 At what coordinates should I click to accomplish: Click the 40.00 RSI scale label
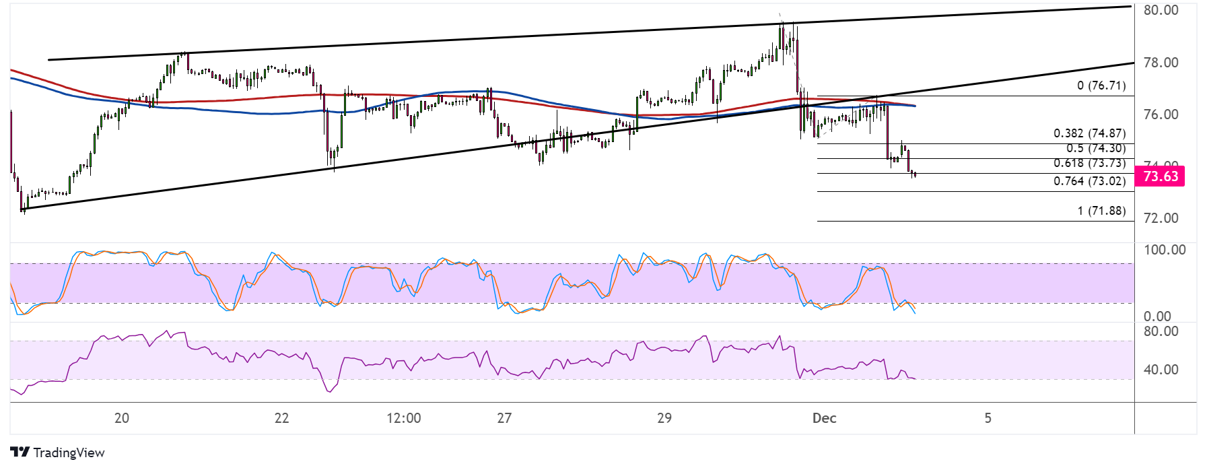coord(1161,370)
